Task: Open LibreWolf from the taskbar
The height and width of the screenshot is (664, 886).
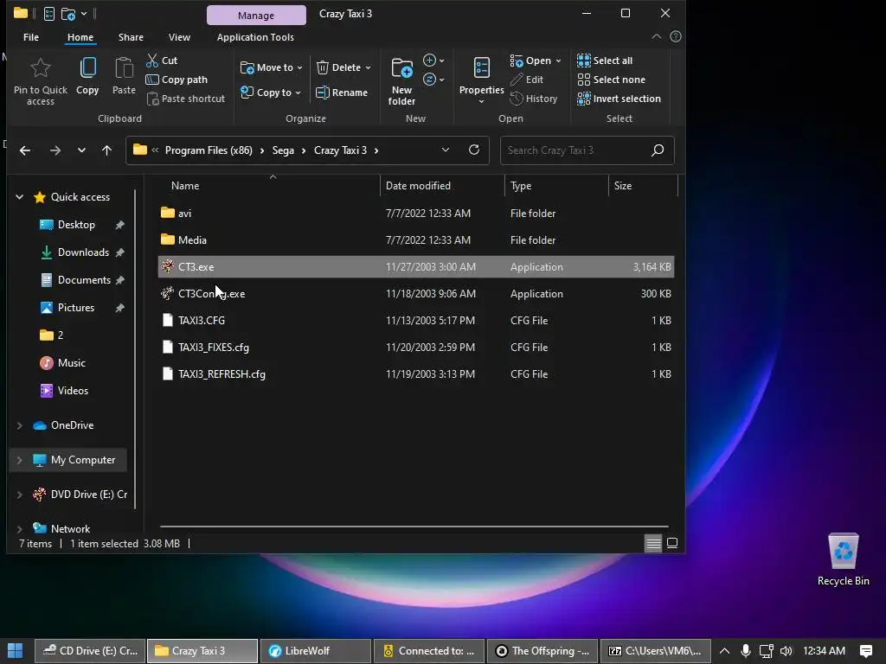Action: tap(315, 651)
